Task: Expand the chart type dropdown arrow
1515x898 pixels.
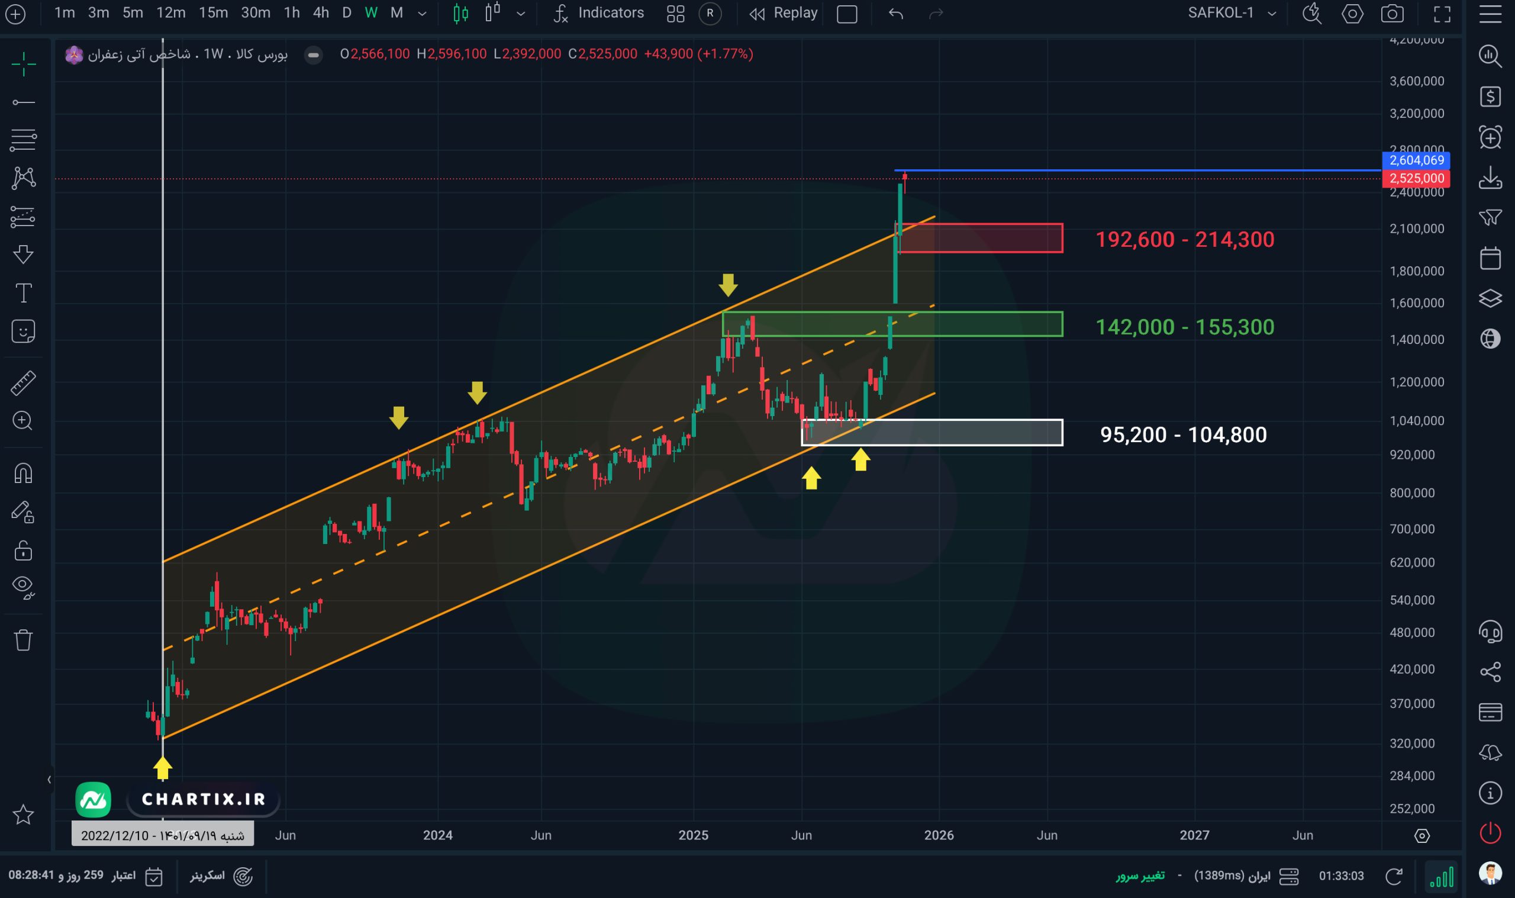Action: (521, 13)
